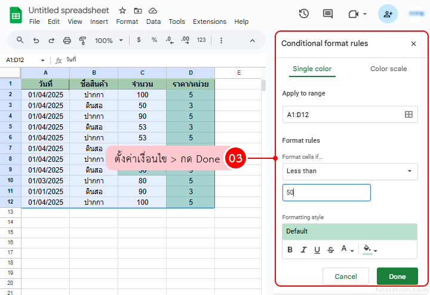Apply italic in Formatting style
The image size is (430, 295).
[x=303, y=250]
